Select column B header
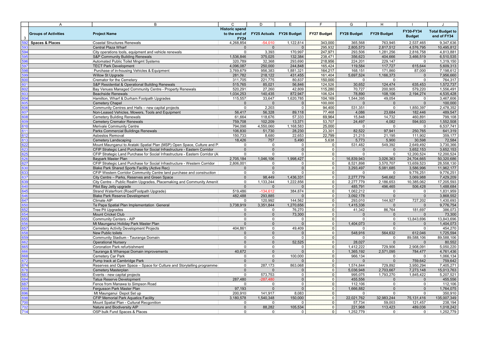 [155, 24]
